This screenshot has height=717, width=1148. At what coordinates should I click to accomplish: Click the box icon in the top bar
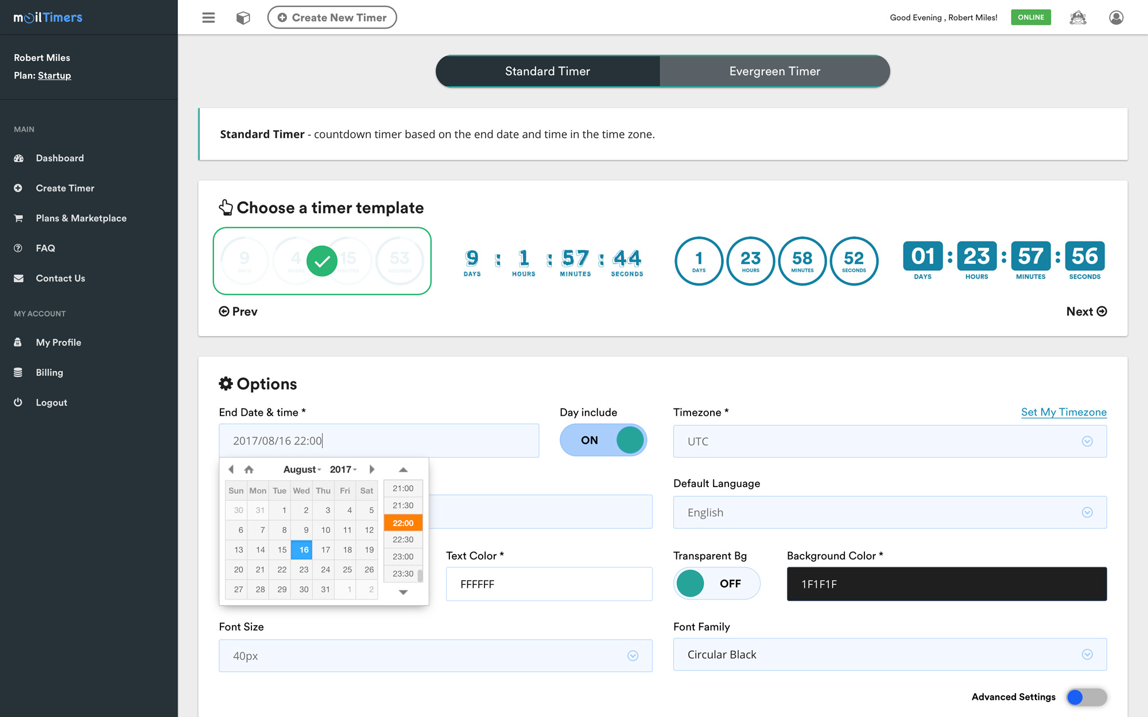point(243,18)
